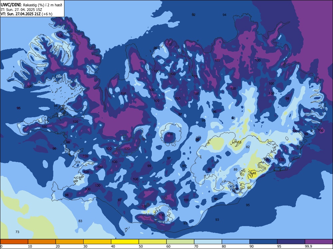Select the 20–30 amber legend swatch

tap(70, 242)
